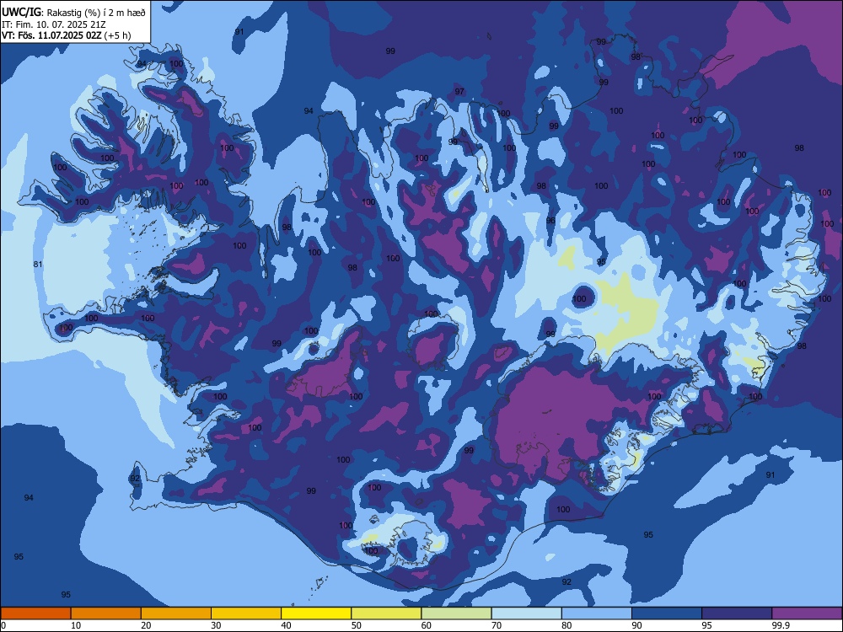Click the '40' legend scale label
This screenshot has height=632, width=843.
click(286, 625)
